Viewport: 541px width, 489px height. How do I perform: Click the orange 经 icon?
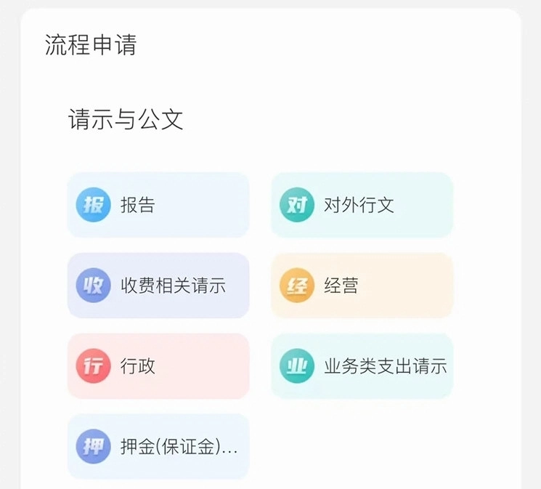click(297, 286)
